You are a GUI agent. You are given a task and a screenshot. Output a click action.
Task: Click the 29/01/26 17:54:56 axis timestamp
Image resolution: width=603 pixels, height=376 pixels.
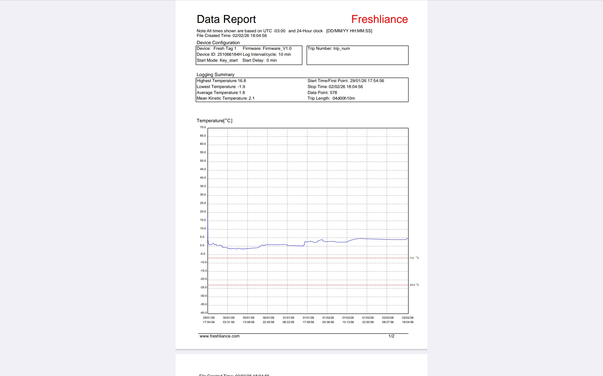pos(209,320)
